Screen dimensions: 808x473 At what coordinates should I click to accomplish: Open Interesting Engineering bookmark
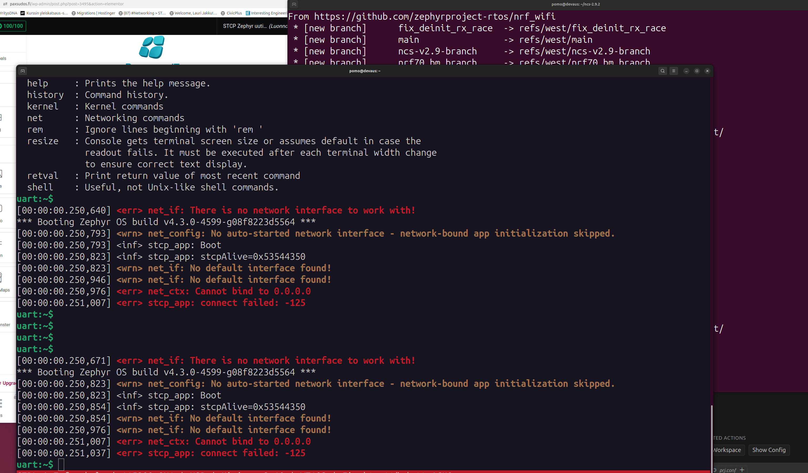(x=267, y=13)
